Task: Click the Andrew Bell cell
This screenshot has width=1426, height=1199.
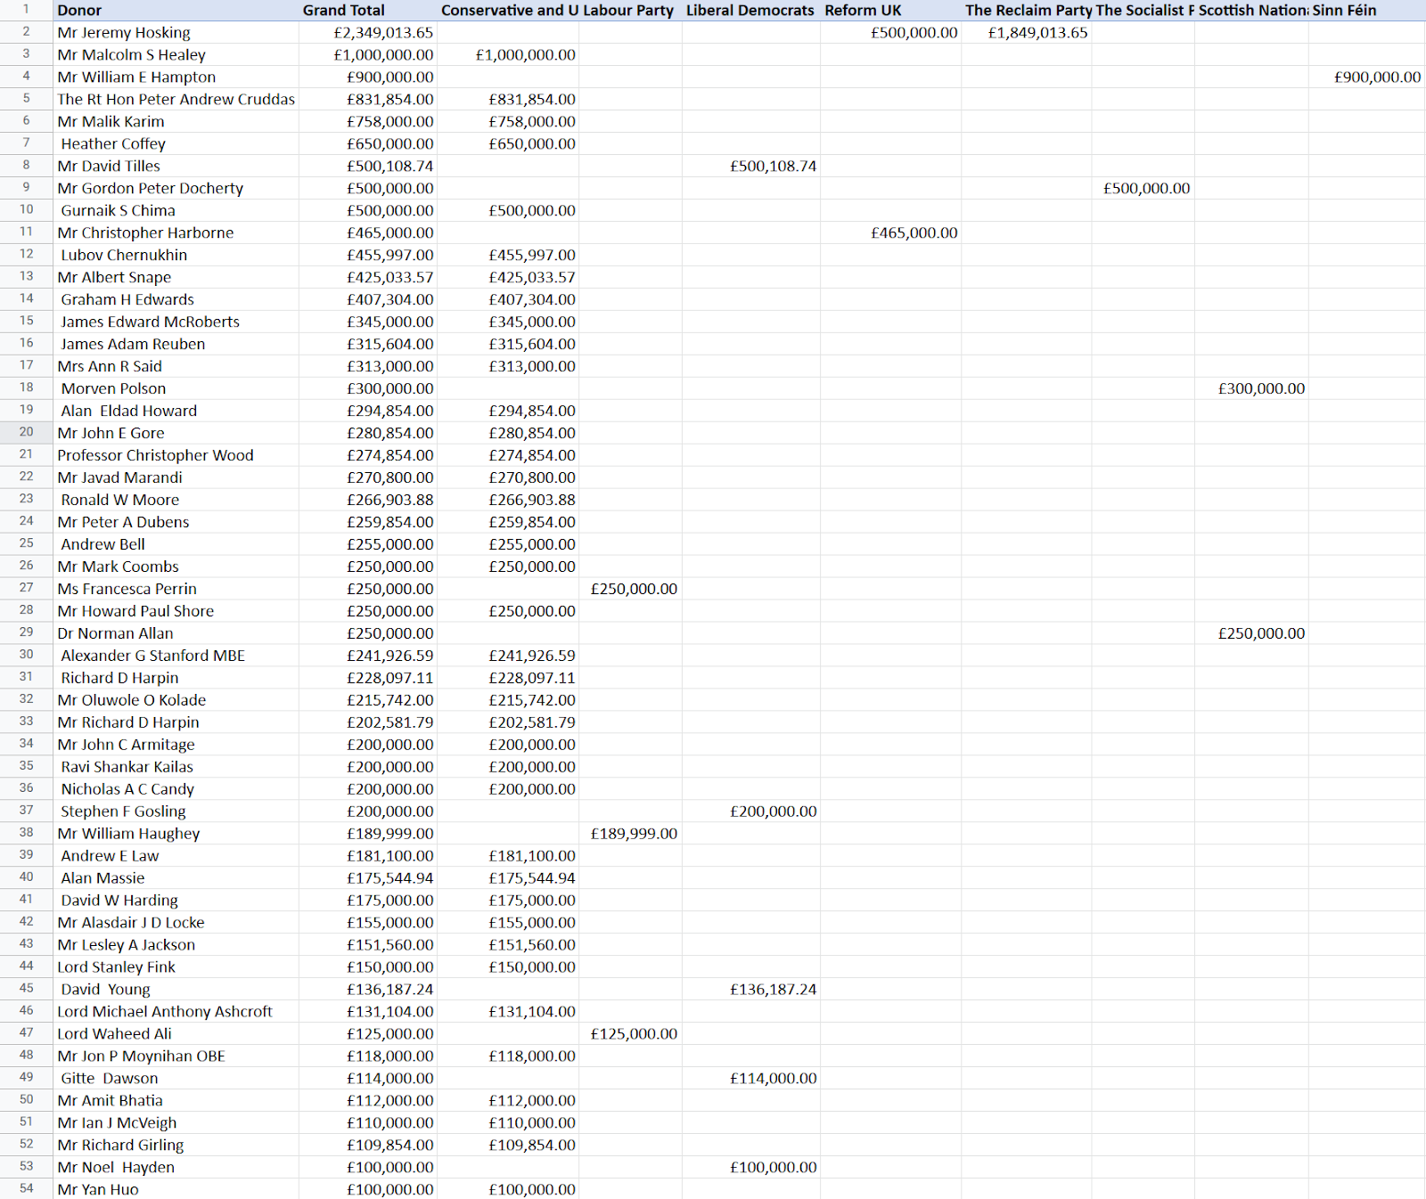Action: click(176, 545)
